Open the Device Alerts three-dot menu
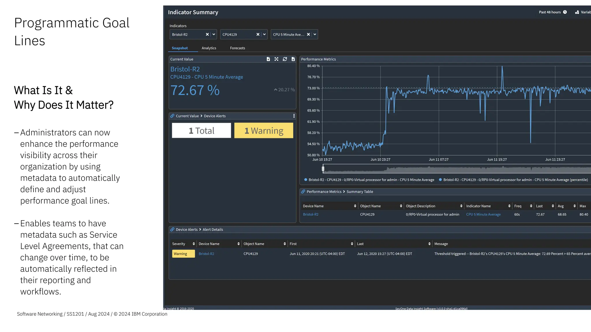The width and height of the screenshot is (591, 332). pyautogui.click(x=294, y=116)
